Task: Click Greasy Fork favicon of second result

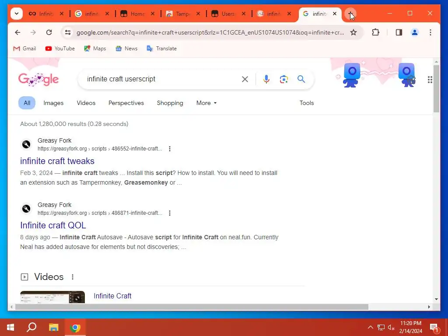Action: (x=26, y=209)
